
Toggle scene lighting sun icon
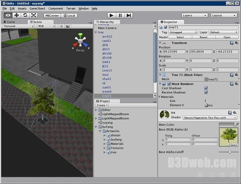pyautogui.click(x=61, y=26)
